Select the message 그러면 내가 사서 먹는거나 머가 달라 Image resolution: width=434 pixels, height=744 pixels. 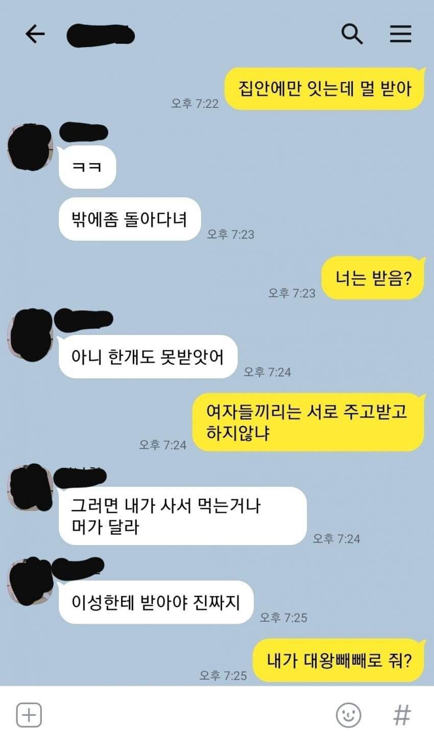point(182,516)
